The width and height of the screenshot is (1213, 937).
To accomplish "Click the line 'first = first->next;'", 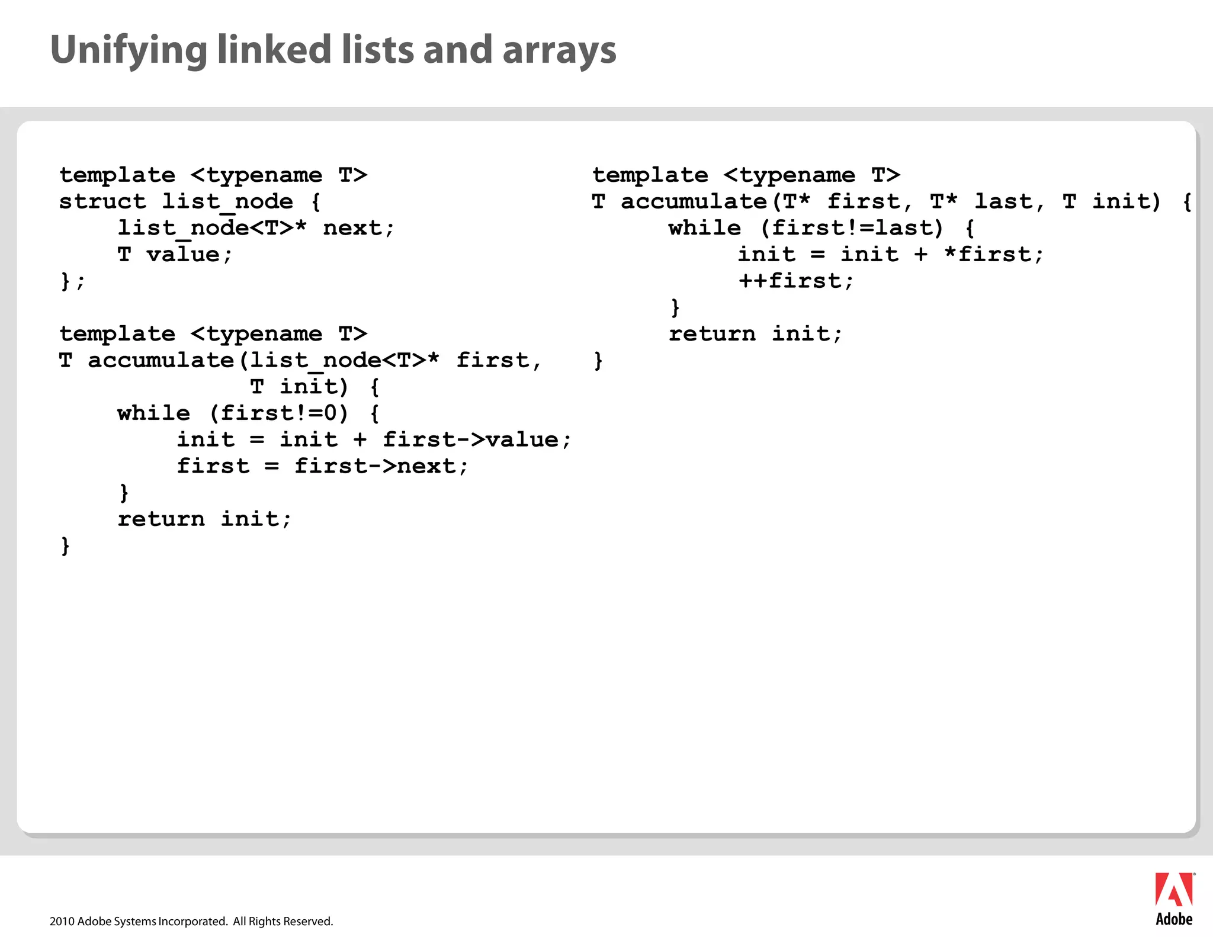I will tap(322, 467).
